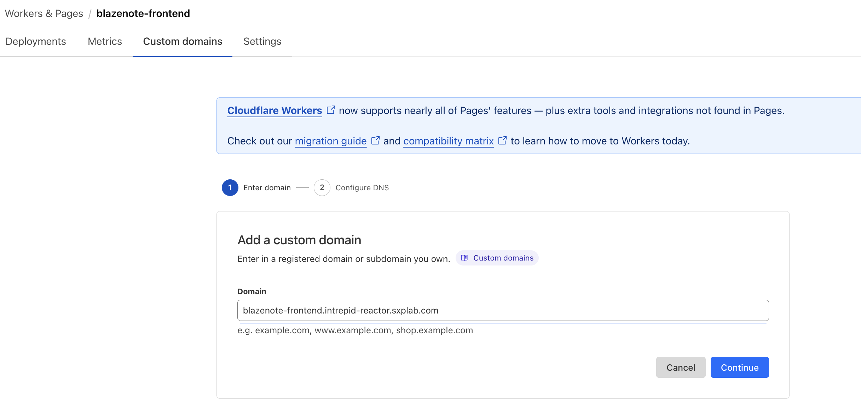This screenshot has height=406, width=861.
Task: Click the external-link icon beside Cloudflare Workers
Action: (331, 110)
